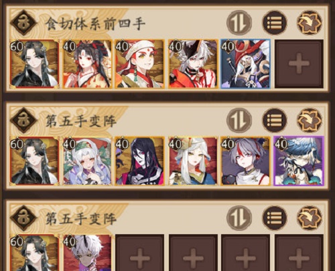Screen dimensions: 335x271
Task: Click diamond emblem of the bottom 第五手变阵 team
Action: point(23,219)
